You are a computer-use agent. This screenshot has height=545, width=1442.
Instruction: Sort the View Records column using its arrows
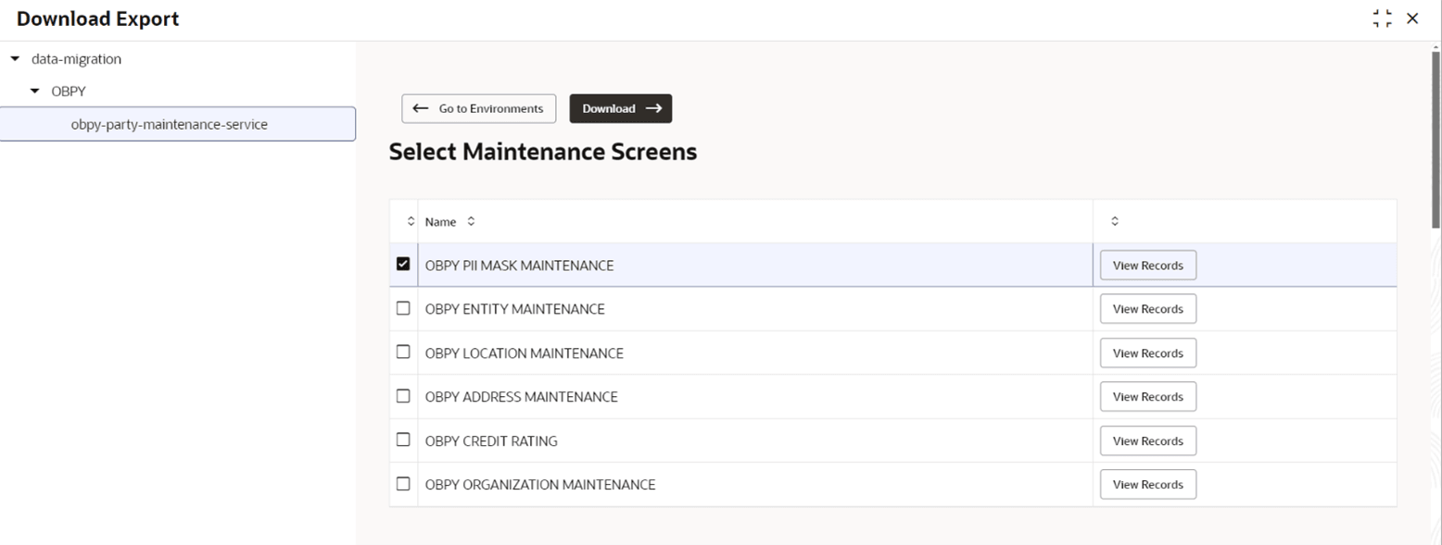(1115, 221)
